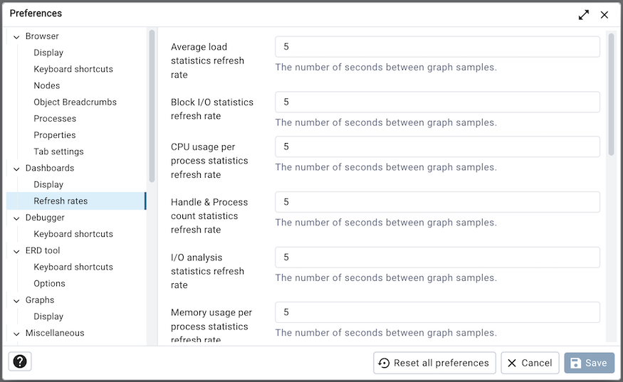The image size is (623, 382).
Task: Click the Average load statistics refresh rate field
Action: click(437, 47)
